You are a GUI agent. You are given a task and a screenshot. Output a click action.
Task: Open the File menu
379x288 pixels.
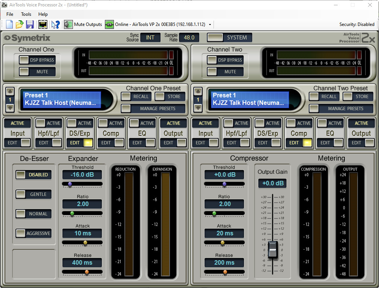click(x=9, y=14)
